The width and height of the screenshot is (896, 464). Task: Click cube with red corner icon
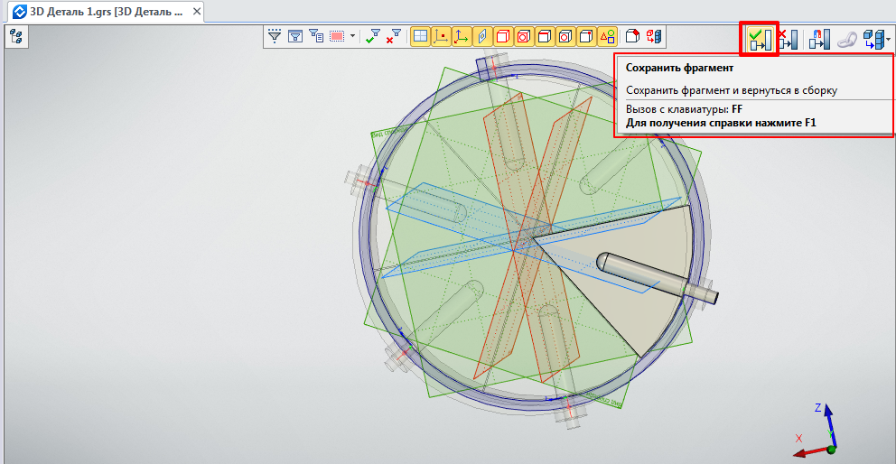632,37
